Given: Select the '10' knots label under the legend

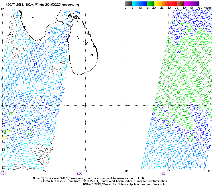Looking at the screenshot, I should [140, 8].
